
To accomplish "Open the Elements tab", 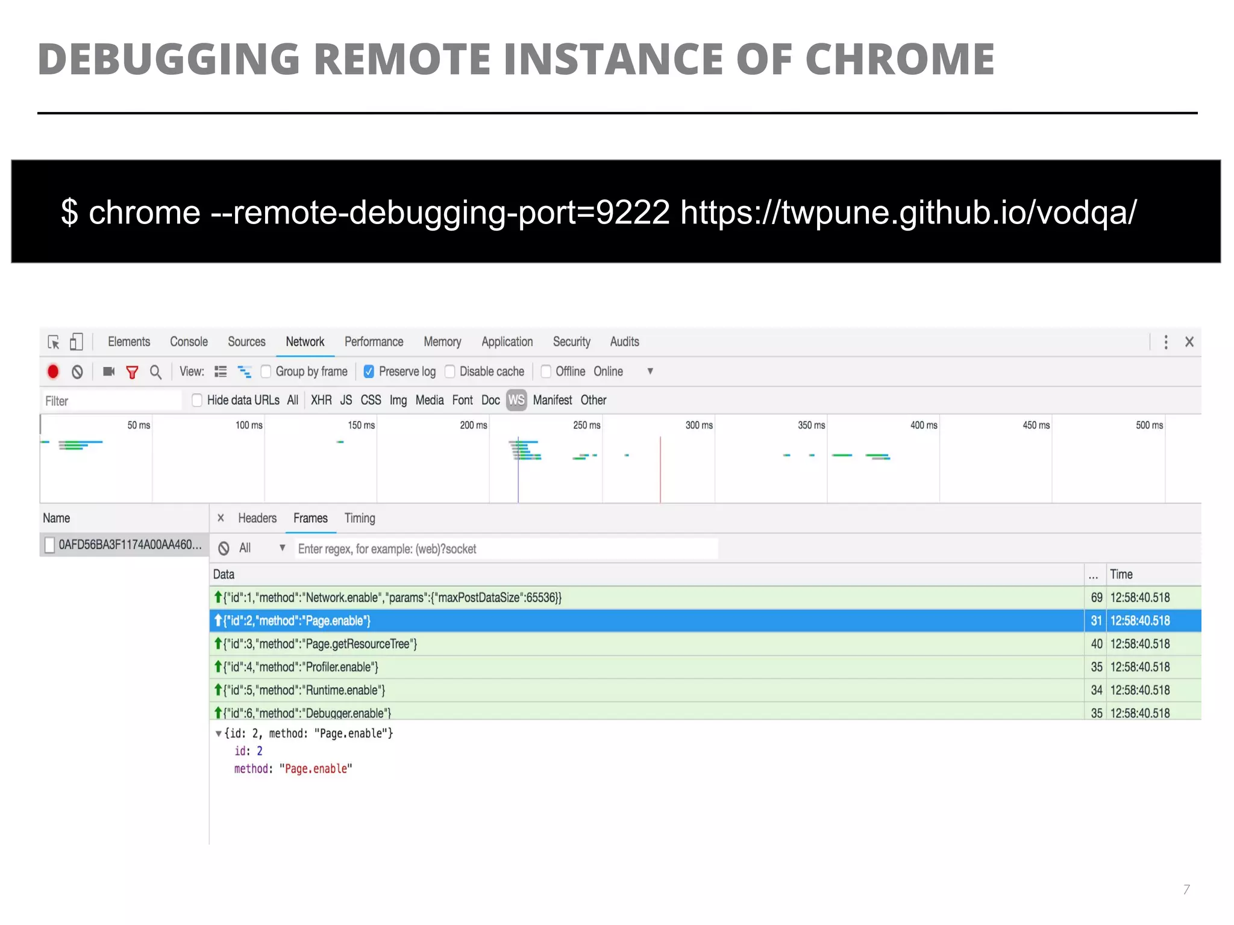I will 129,341.
